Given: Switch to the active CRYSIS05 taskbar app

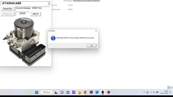Looking at the screenshot, I should [x=103, y=92].
